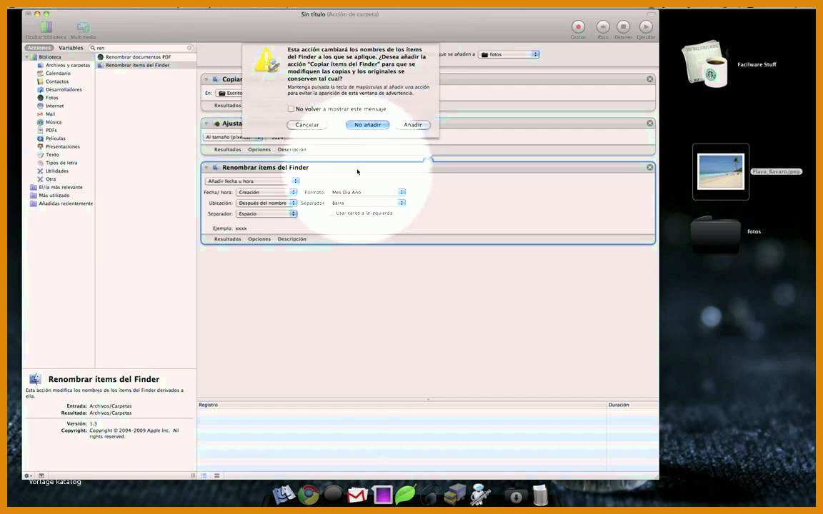This screenshot has height=514, width=823.
Task: Select Utilidades library category
Action: pyautogui.click(x=56, y=171)
